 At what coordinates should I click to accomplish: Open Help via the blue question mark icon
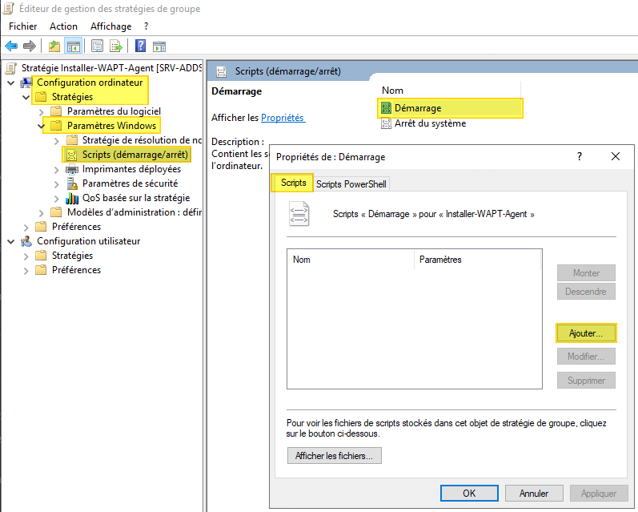coord(141,46)
